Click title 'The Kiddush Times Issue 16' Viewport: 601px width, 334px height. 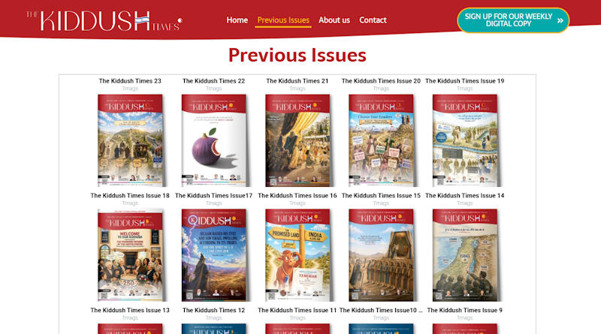(297, 195)
